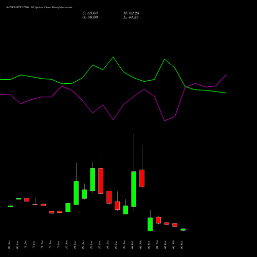This screenshot has height=257, width=257.
Task: Click the 09 Jan date label
Action: [x=17, y=245]
